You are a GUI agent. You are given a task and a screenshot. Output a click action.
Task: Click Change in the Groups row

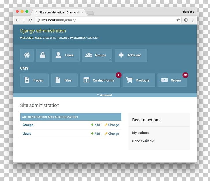click(x=112, y=125)
